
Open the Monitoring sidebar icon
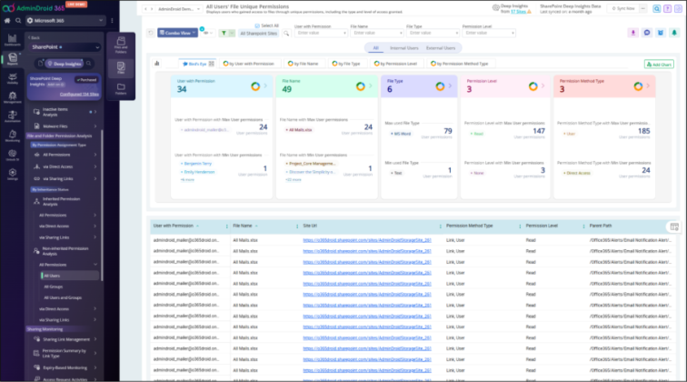coord(13,136)
